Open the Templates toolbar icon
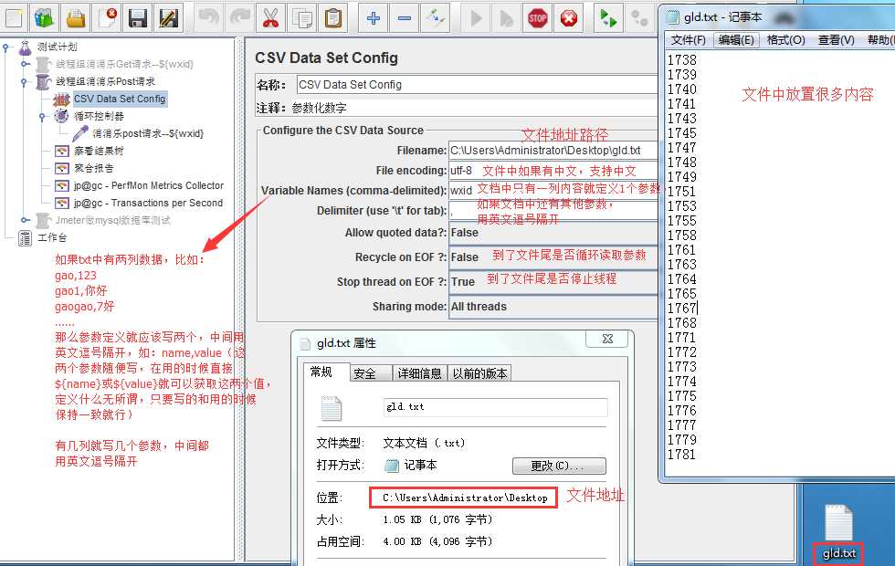This screenshot has height=566, width=895. point(44,17)
